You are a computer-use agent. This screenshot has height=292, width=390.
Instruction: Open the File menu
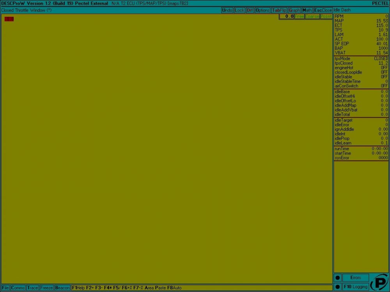point(5,288)
